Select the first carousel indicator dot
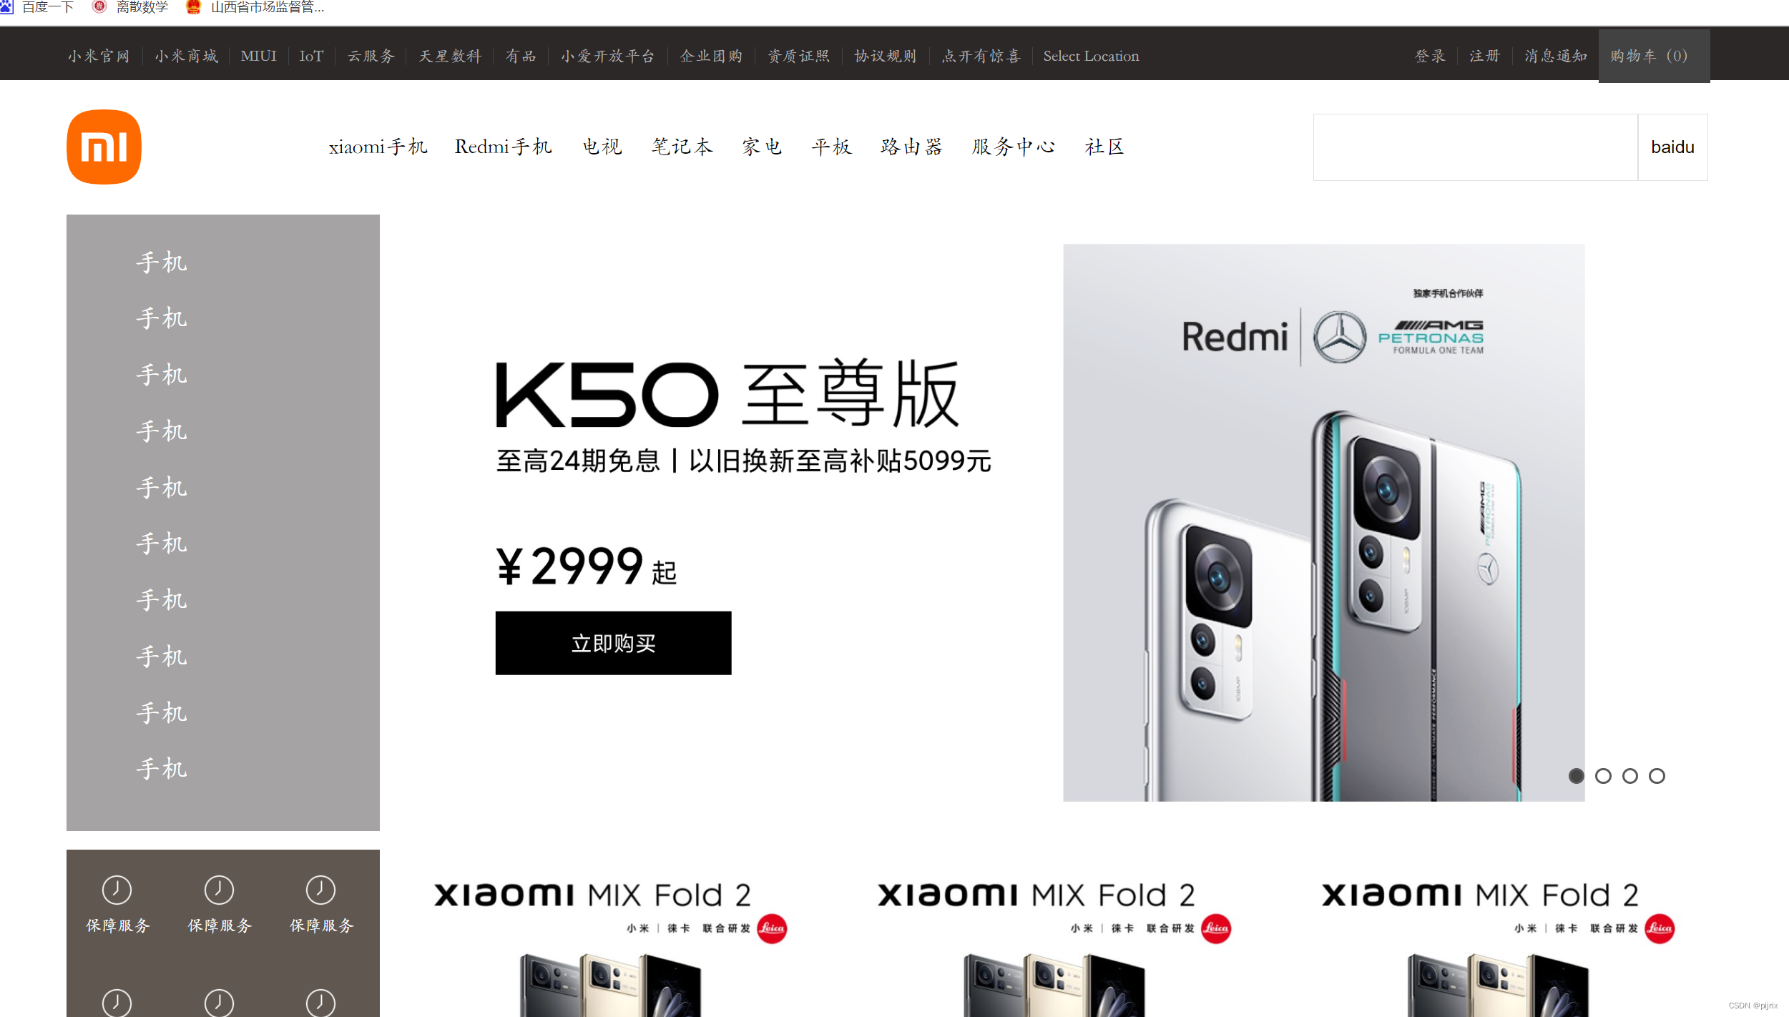Image resolution: width=1789 pixels, height=1017 pixels. point(1576,776)
